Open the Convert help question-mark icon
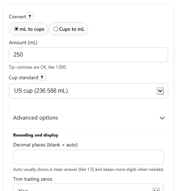This screenshot has width=177, height=191. 30,16
